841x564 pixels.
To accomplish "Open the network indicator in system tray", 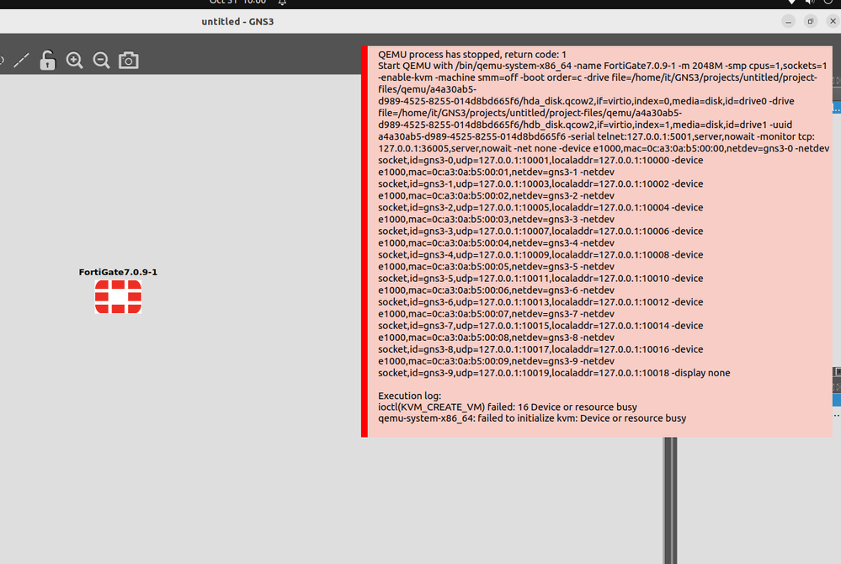I will pos(791,3).
